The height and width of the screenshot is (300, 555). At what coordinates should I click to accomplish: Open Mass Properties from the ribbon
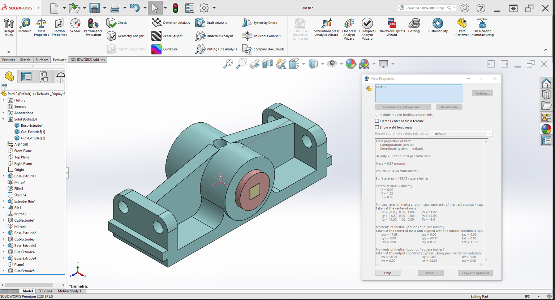(x=41, y=27)
